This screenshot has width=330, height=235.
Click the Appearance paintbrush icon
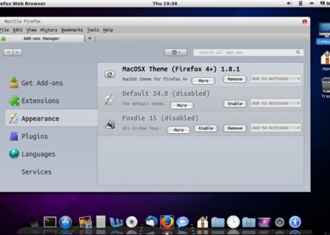click(x=14, y=118)
